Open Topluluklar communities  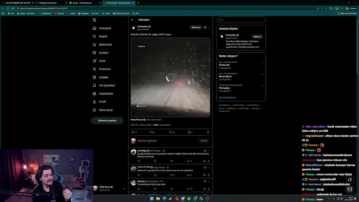[x=103, y=93]
